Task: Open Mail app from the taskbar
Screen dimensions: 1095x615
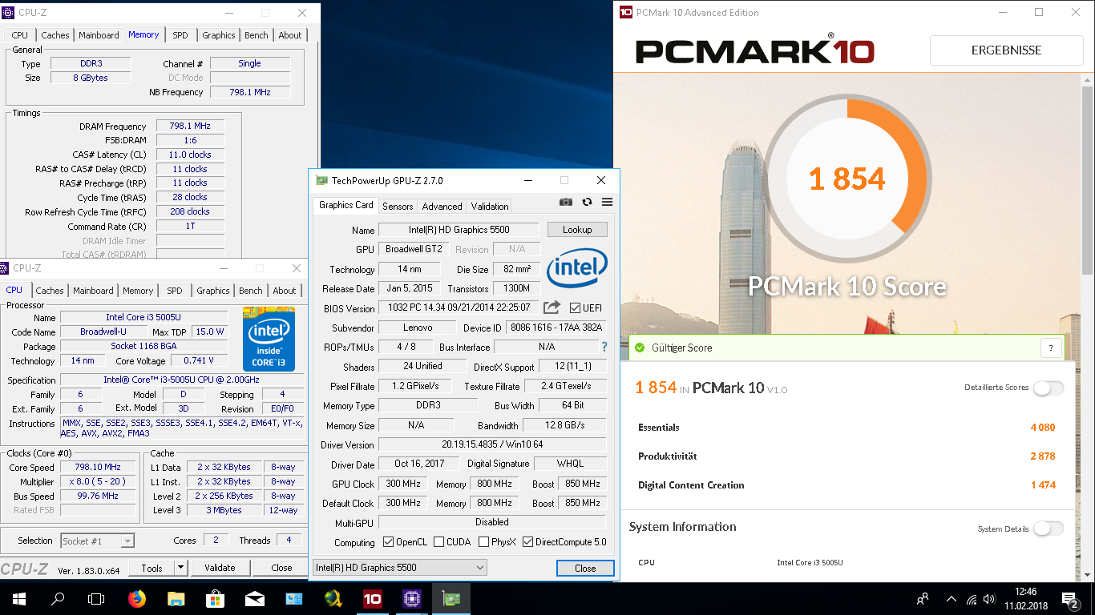Action: 255,598
